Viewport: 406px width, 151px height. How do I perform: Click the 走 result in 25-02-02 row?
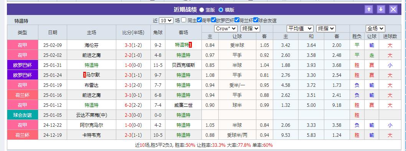pos(371,55)
